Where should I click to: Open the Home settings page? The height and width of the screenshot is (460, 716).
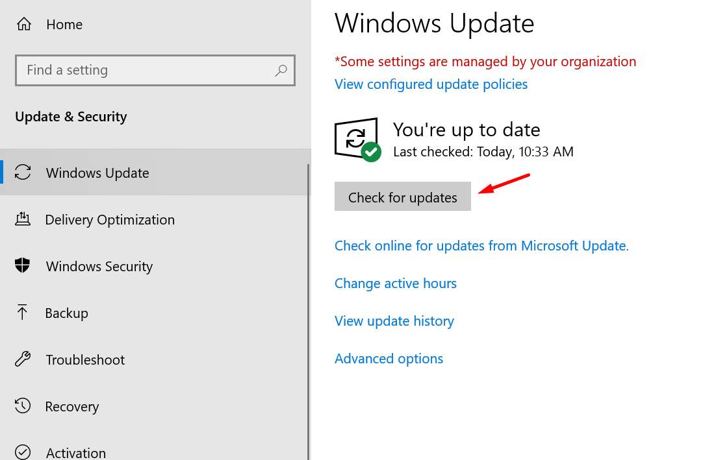tap(64, 24)
